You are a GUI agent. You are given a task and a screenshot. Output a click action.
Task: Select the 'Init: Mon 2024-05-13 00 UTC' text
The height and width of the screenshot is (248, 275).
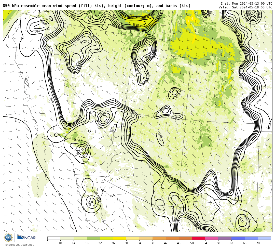[x=246, y=4]
